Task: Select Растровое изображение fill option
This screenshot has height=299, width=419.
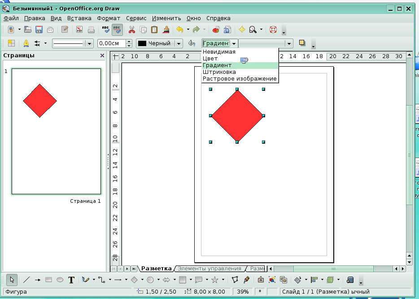Action: tap(239, 78)
